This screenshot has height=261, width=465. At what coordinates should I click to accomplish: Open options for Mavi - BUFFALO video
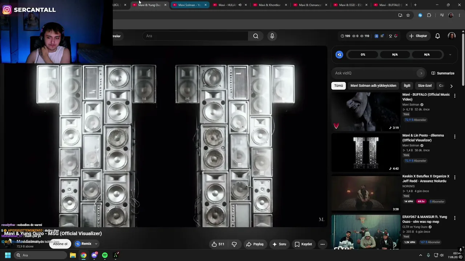[x=454, y=96]
